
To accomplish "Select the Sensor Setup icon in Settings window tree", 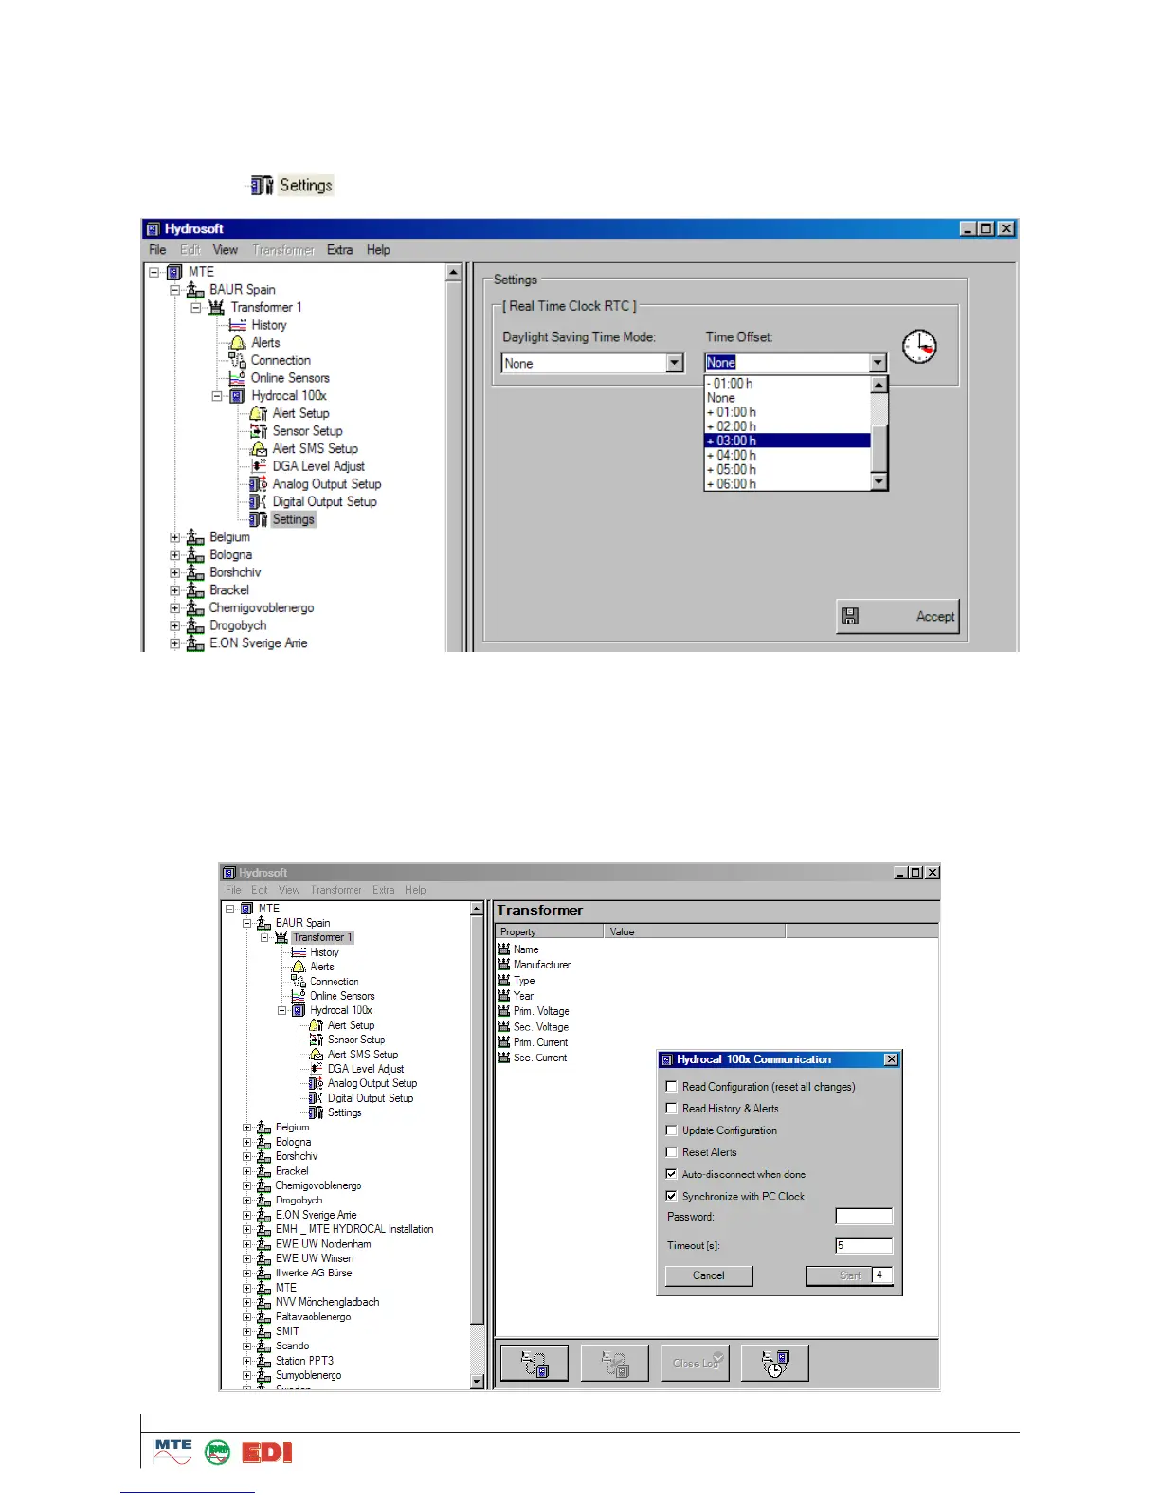I will pyautogui.click(x=259, y=431).
